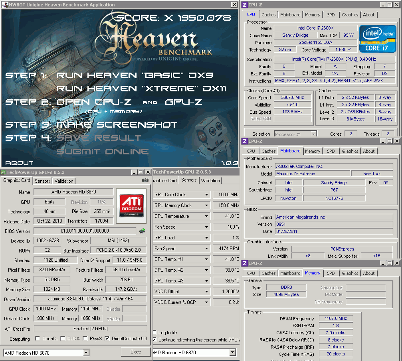Click the ATI Radeon logo in GPU-Z
The height and width of the screenshot is (361, 402).
point(131,206)
